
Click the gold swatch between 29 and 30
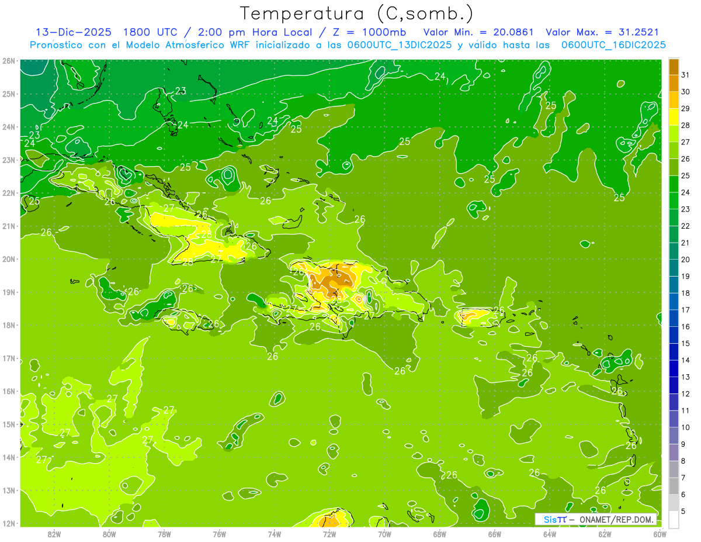[674, 100]
